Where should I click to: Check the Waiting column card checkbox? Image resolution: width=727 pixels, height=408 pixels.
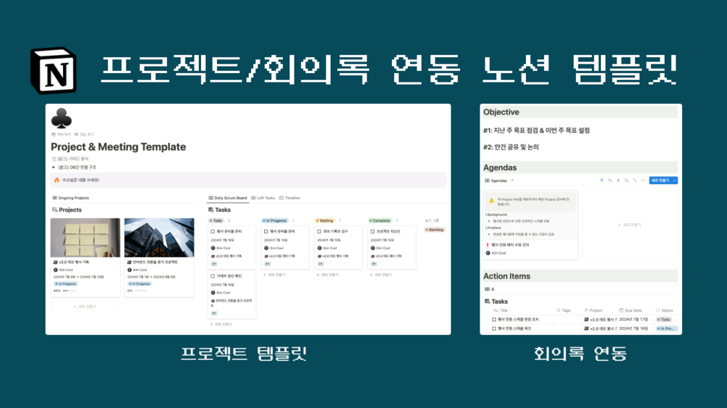[x=320, y=231]
